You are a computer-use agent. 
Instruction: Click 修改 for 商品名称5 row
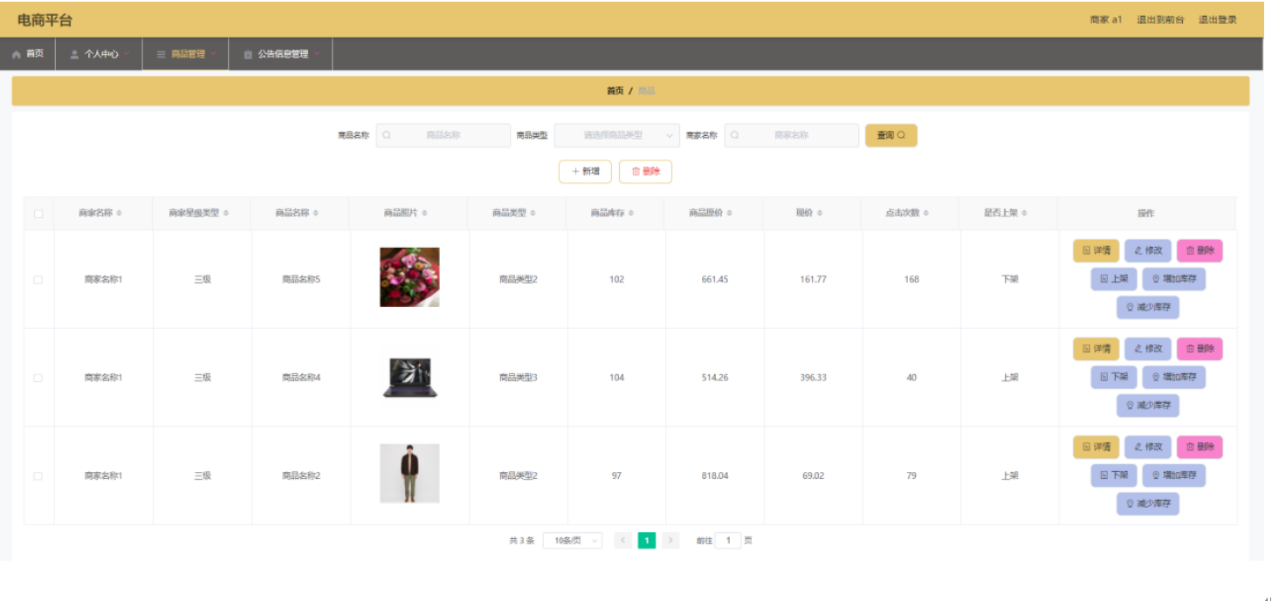tap(1148, 251)
